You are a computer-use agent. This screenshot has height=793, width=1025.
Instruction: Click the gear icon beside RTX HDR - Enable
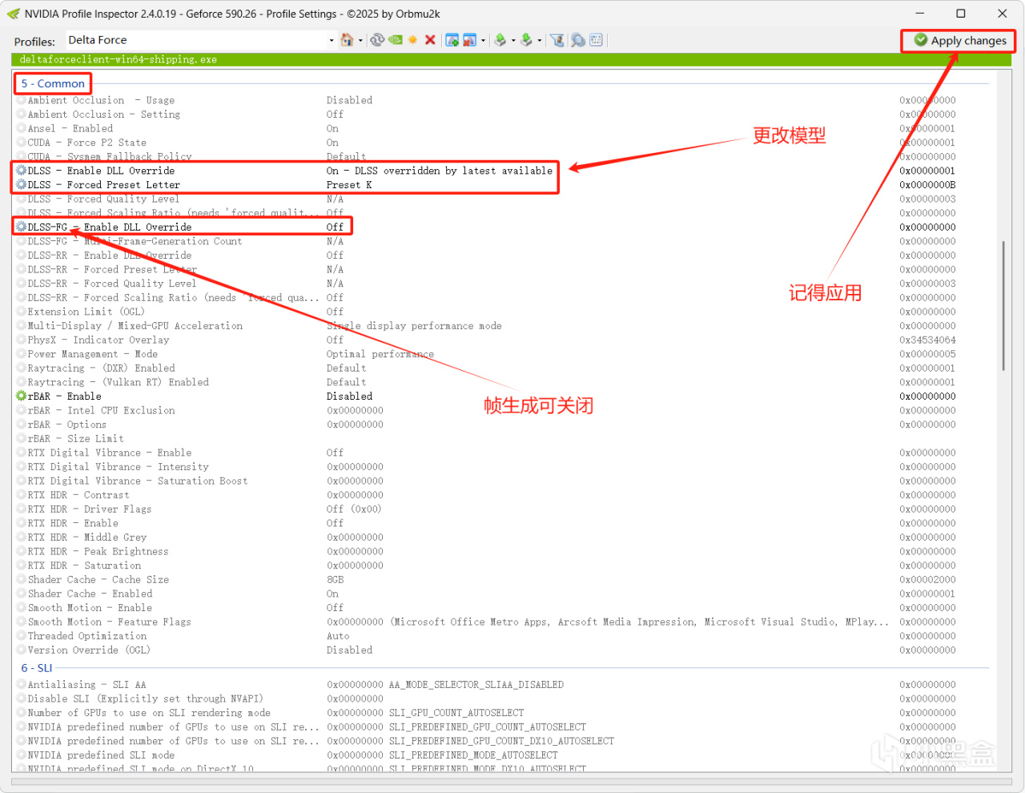[22, 523]
